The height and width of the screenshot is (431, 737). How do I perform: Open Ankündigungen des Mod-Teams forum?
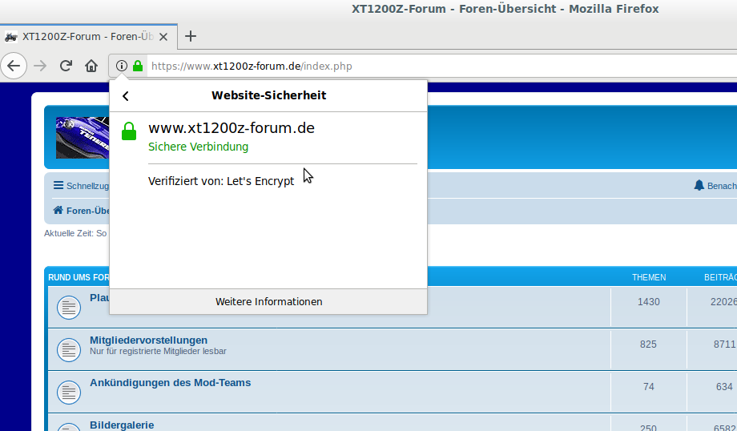[170, 383]
